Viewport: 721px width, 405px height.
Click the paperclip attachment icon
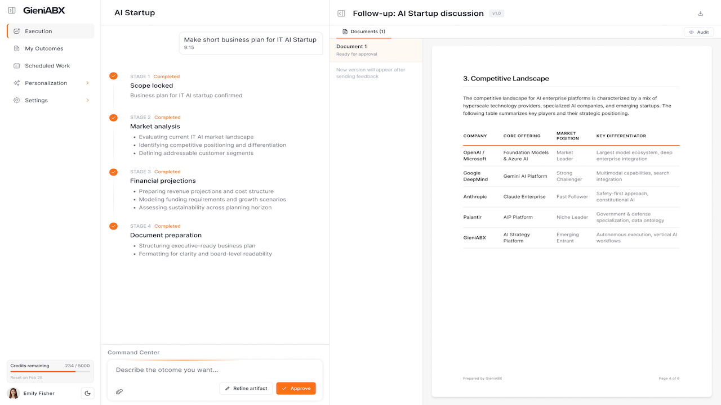tap(119, 391)
